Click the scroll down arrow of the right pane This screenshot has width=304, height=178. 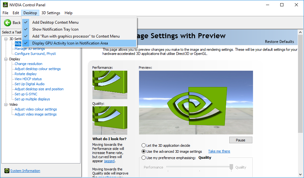tap(300, 175)
